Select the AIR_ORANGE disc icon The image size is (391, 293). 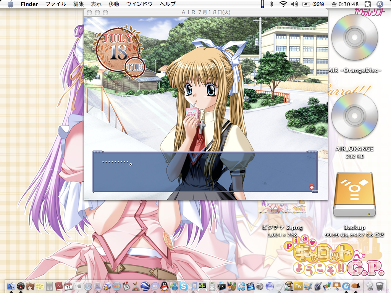[x=355, y=116]
